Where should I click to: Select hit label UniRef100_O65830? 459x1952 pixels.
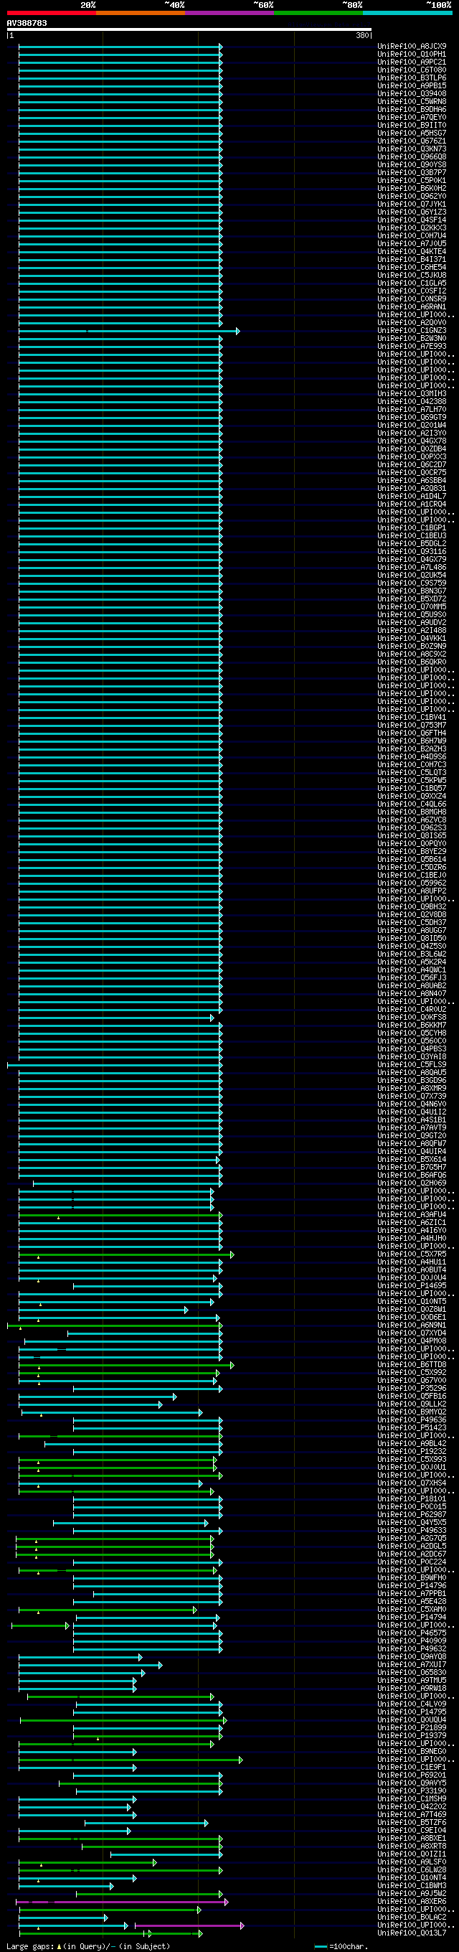coord(412,1672)
